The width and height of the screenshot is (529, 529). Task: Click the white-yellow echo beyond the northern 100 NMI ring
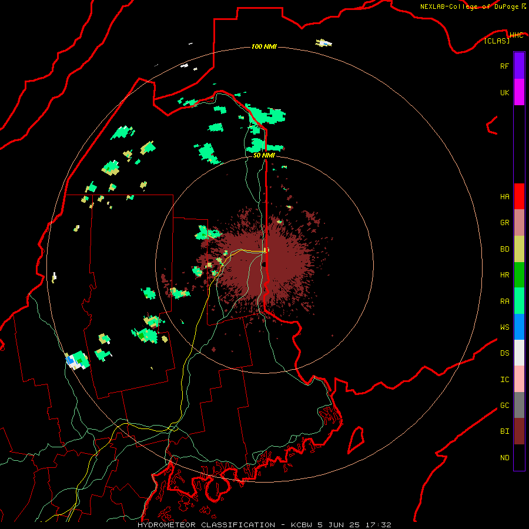tap(323, 43)
